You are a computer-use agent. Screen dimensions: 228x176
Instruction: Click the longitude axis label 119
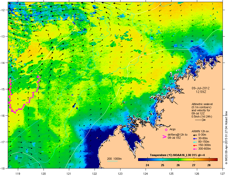click(18, 173)
